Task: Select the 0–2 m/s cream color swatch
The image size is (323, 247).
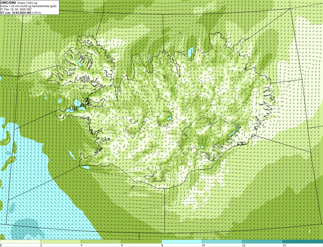Action: pos(20,241)
